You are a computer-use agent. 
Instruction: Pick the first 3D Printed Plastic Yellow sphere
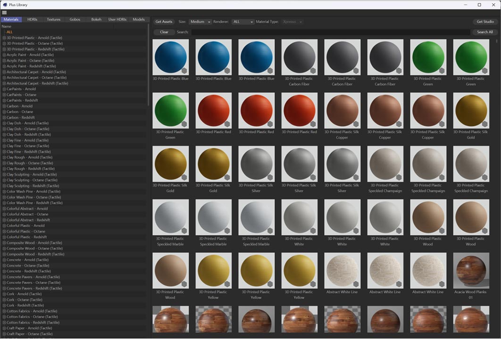click(213, 270)
